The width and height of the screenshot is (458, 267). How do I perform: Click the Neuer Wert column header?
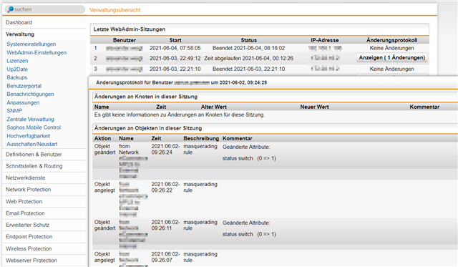tap(314, 107)
